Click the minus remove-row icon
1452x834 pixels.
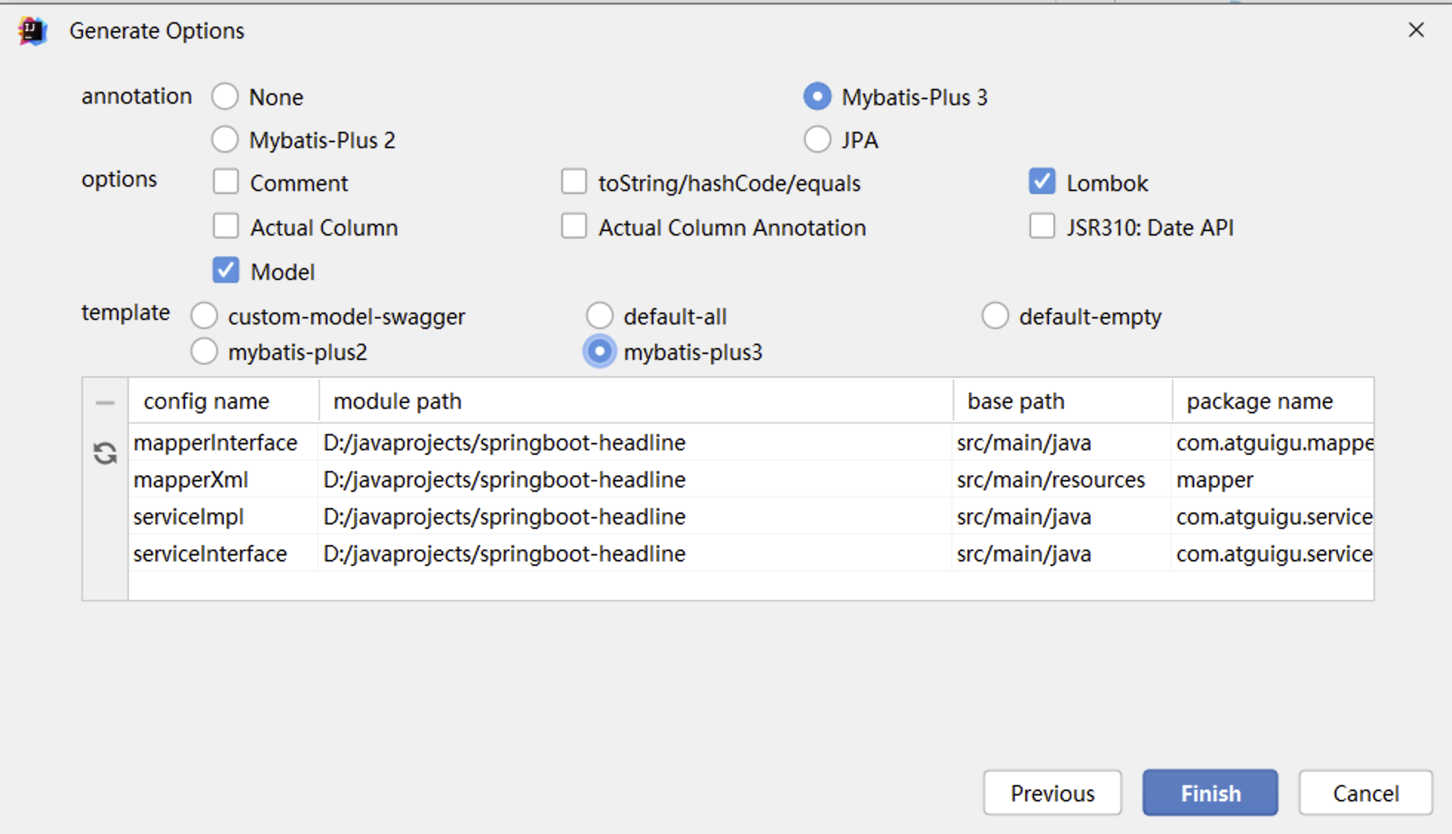tap(105, 403)
